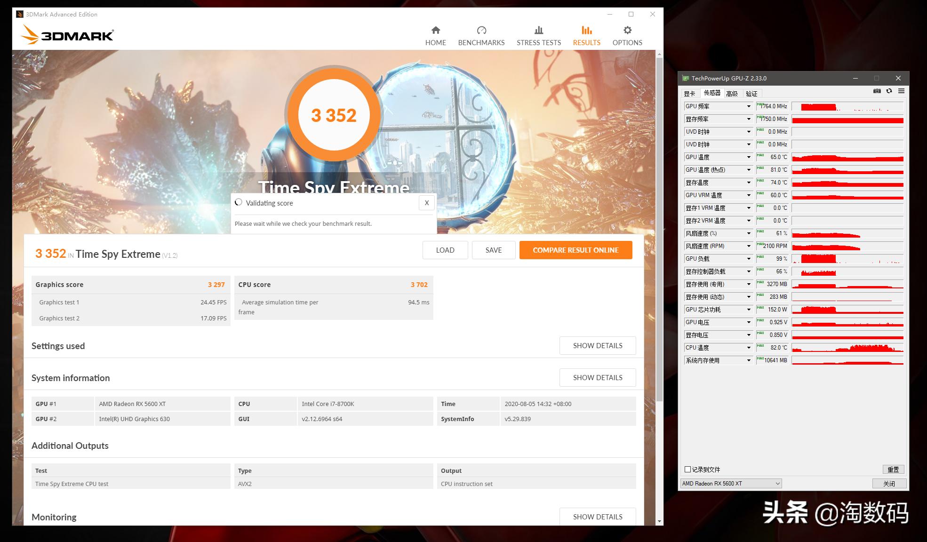Expand the GPU 频率 sensor dropdown
This screenshot has width=927, height=542.
pos(748,106)
